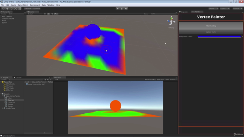Open the GameObject menu

click(23, 5)
